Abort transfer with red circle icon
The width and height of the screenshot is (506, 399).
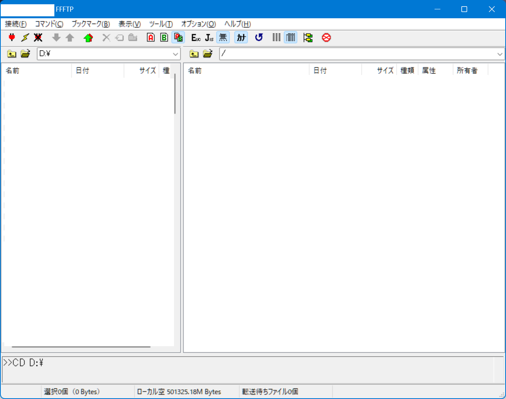(327, 38)
